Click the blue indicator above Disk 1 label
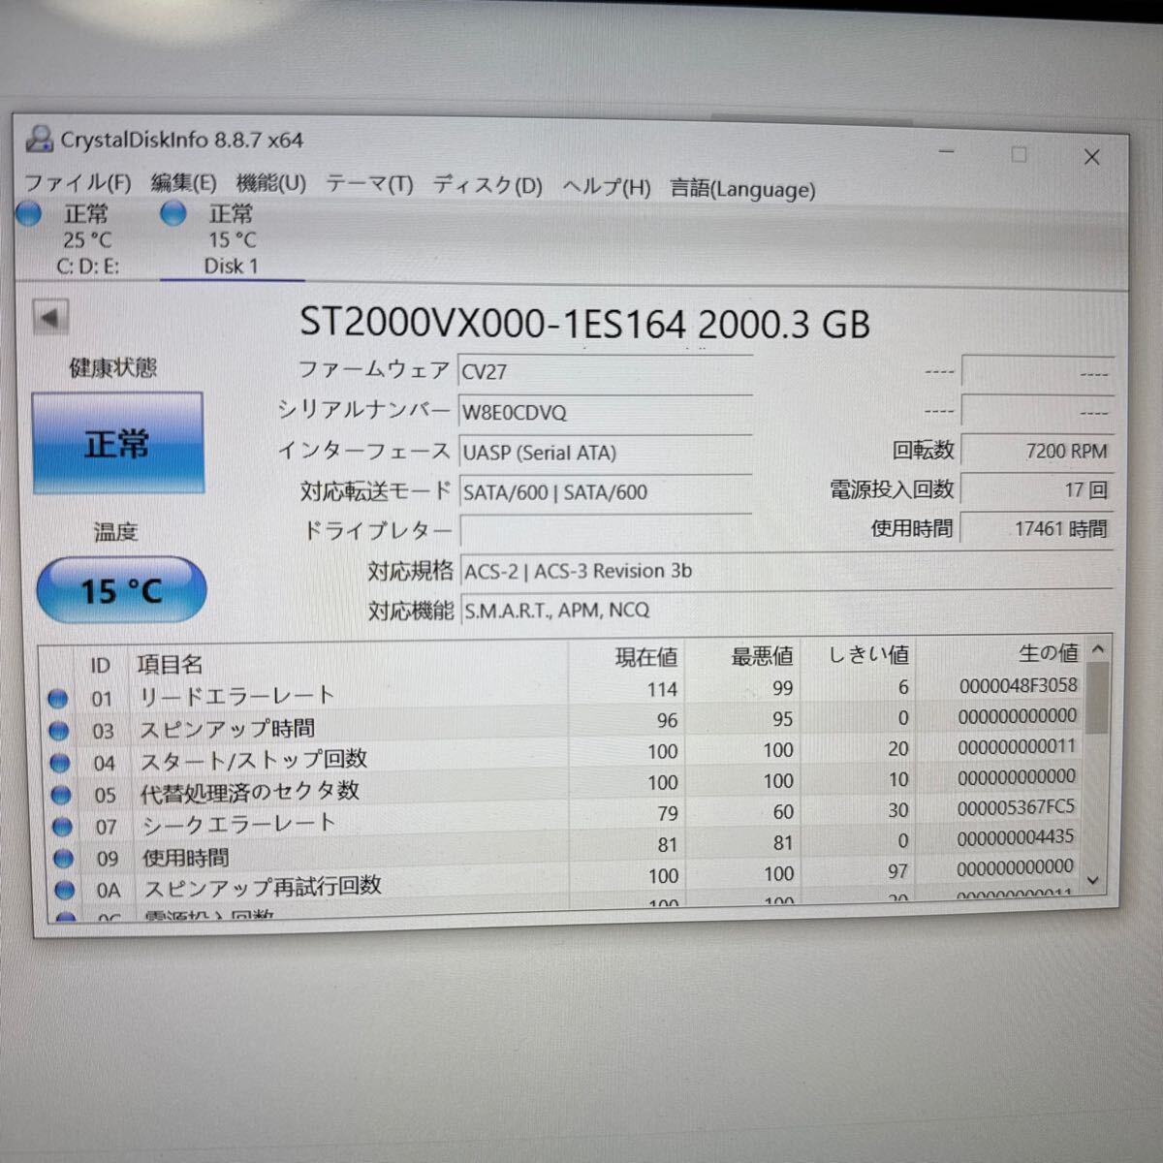Image resolution: width=1163 pixels, height=1163 pixels. point(171,214)
